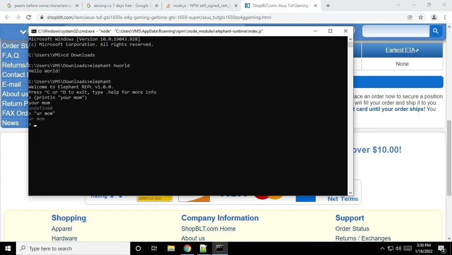The height and width of the screenshot is (255, 452).
Task: Close the among us Google tab
Action: [157, 6]
